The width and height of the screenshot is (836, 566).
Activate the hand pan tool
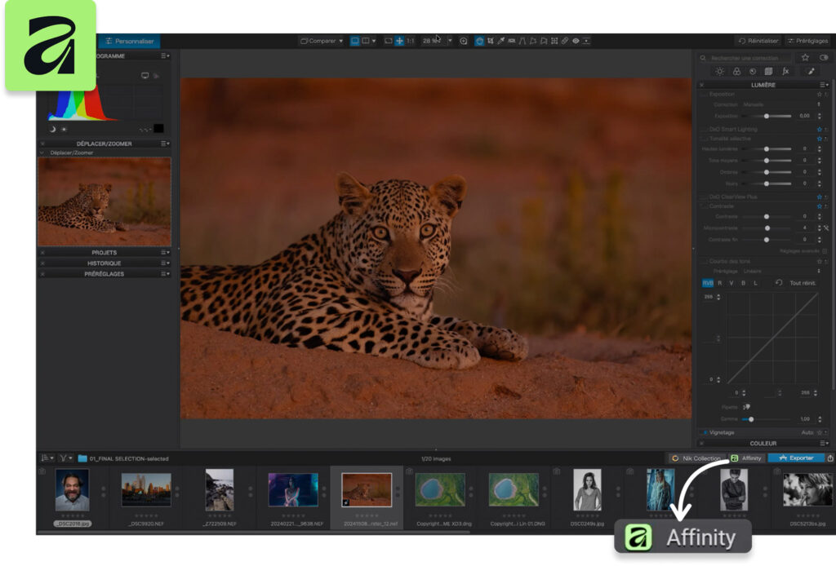click(x=479, y=41)
